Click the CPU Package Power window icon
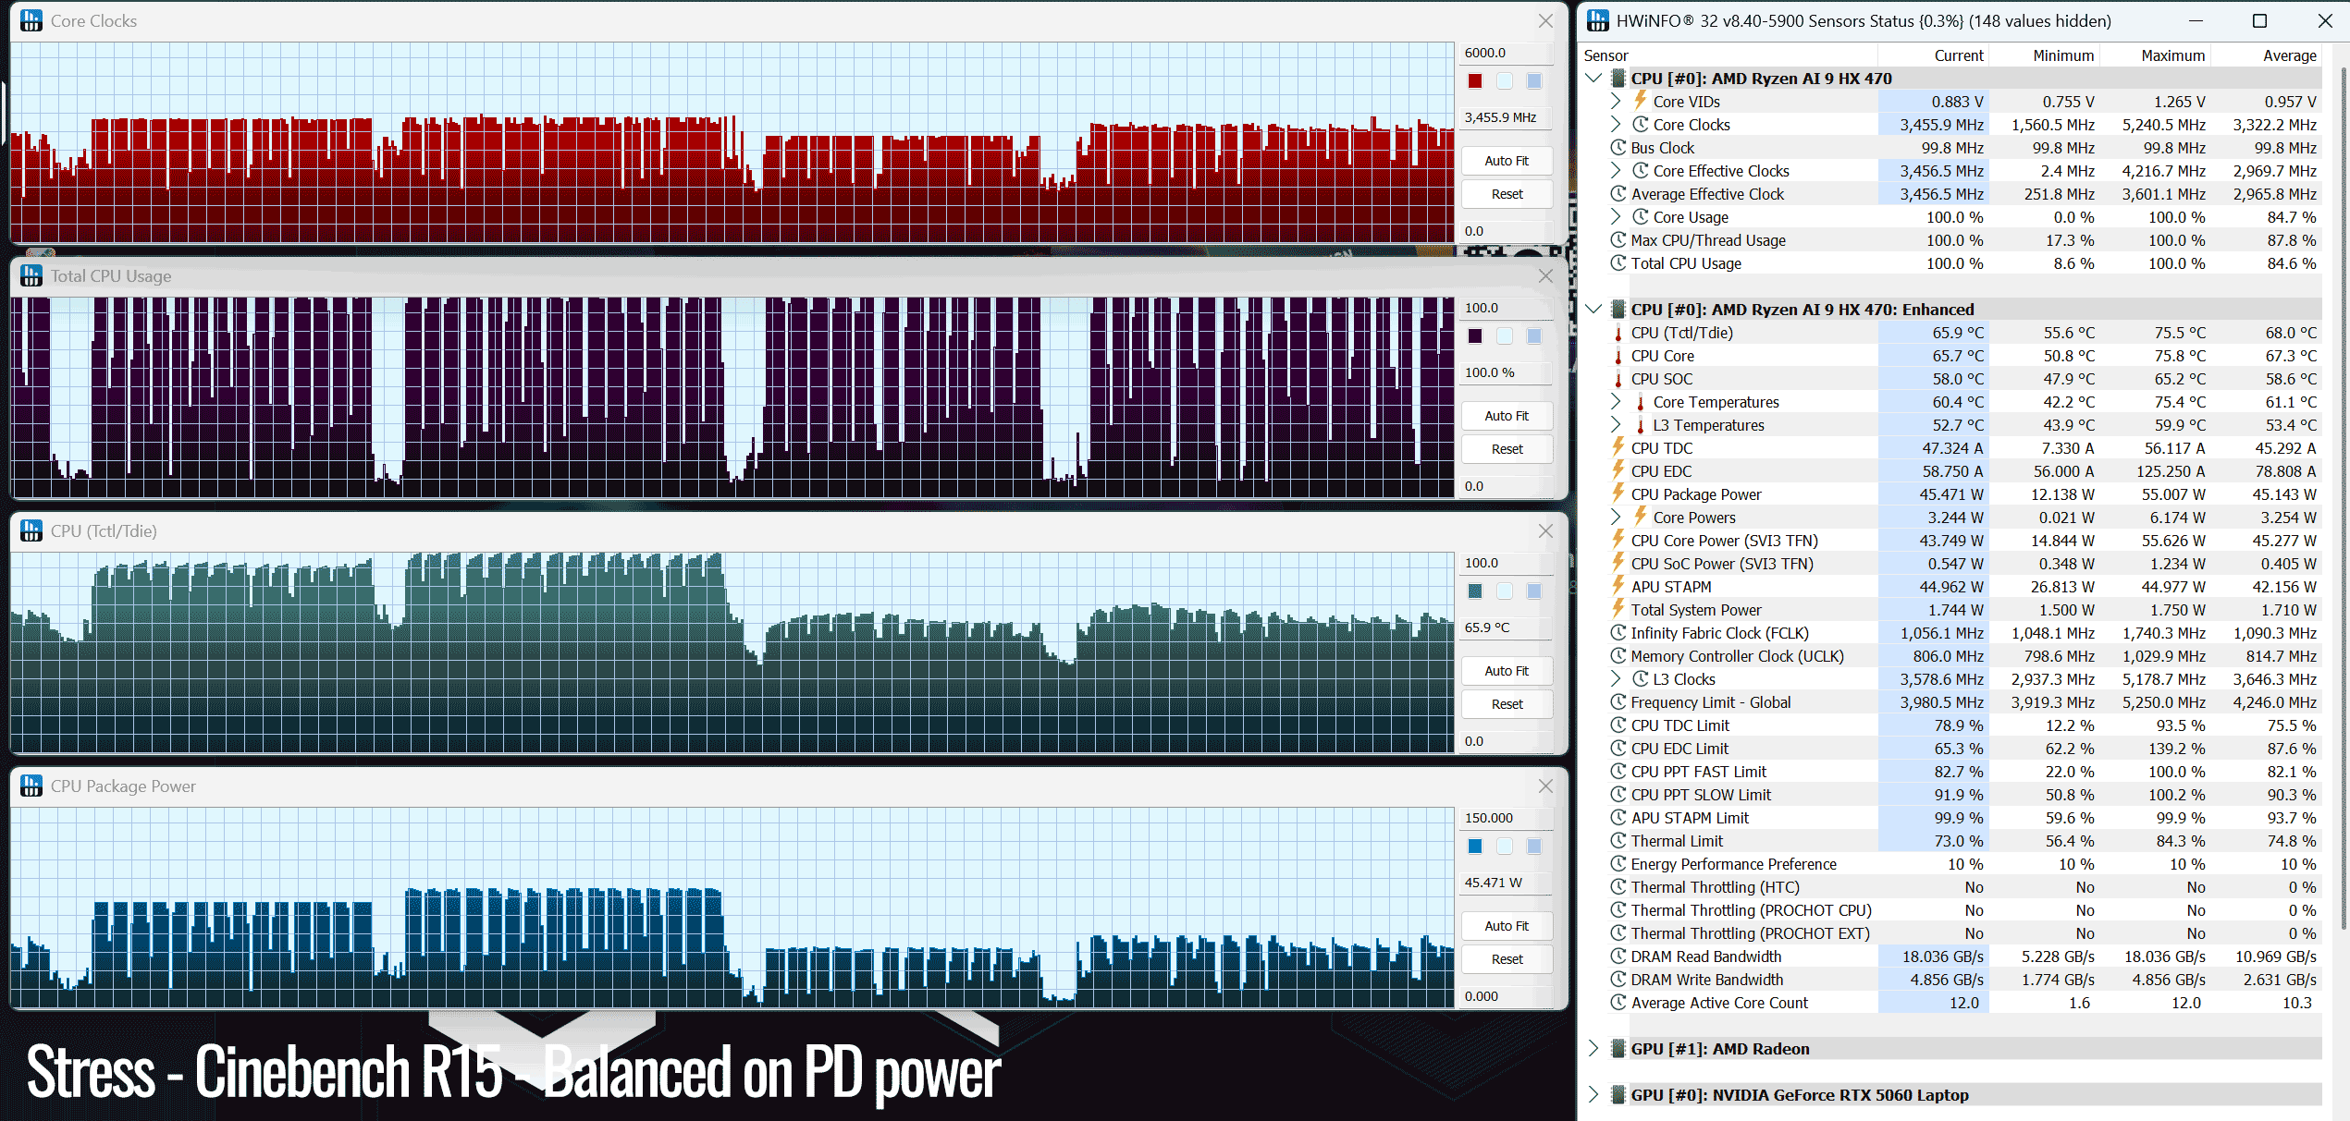The height and width of the screenshot is (1121, 2350). (31, 786)
